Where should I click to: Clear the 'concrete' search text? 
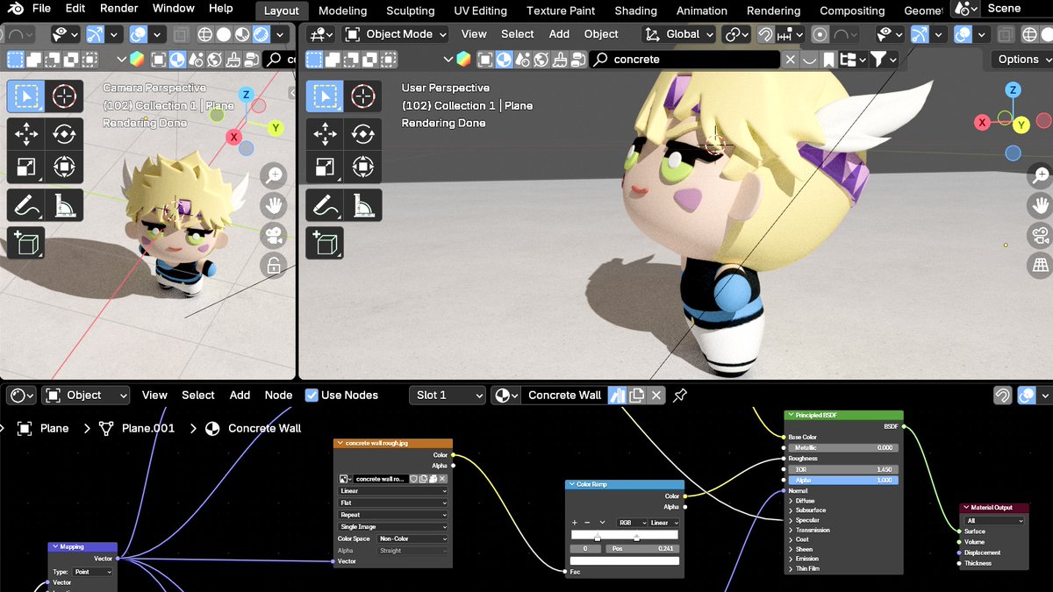pos(791,60)
